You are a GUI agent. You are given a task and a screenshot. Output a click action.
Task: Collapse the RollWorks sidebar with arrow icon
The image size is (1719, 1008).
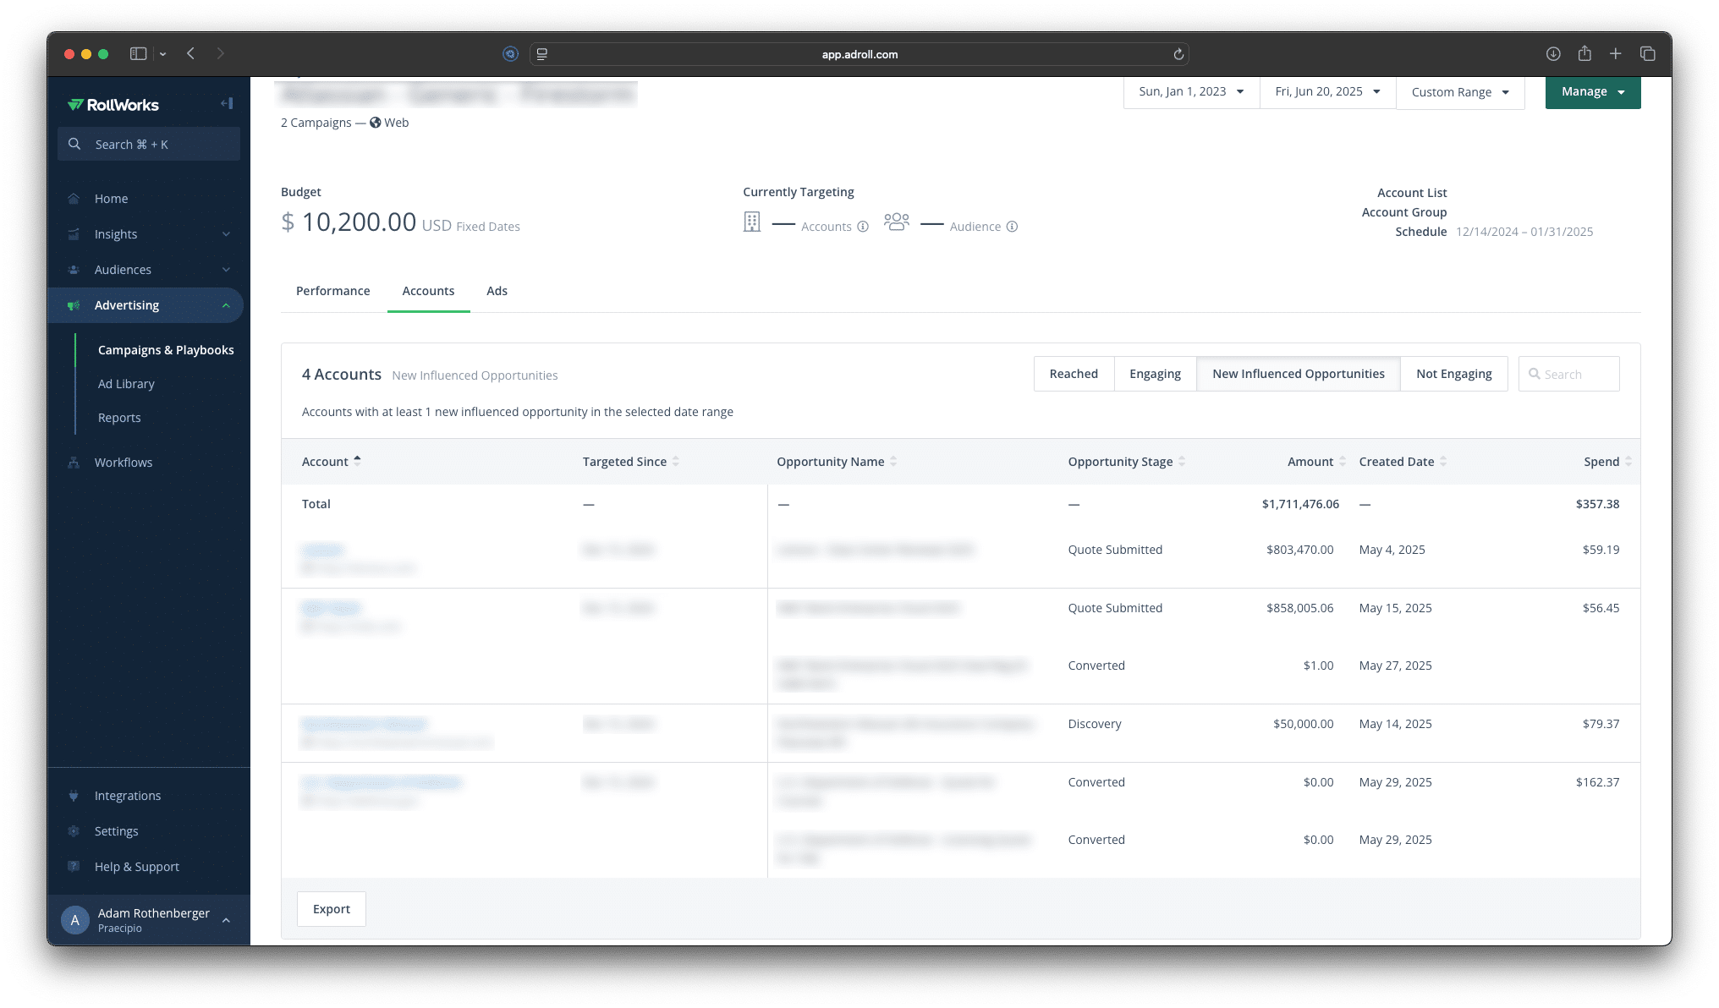pyautogui.click(x=227, y=104)
